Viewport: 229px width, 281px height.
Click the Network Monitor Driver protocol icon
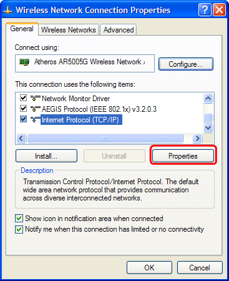pos(35,98)
